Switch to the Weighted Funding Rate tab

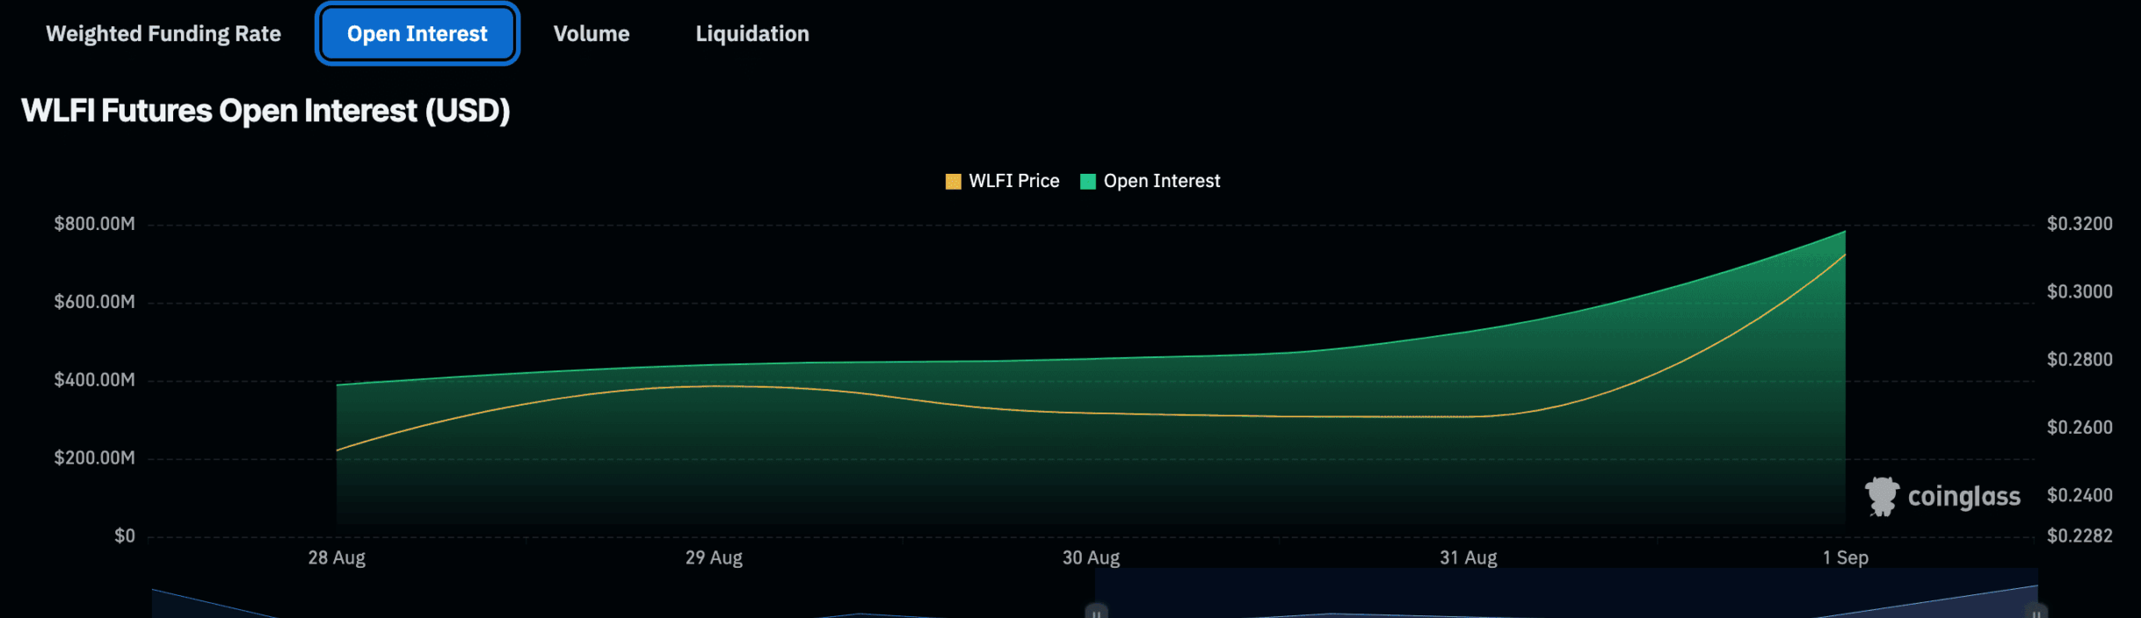[x=163, y=34]
